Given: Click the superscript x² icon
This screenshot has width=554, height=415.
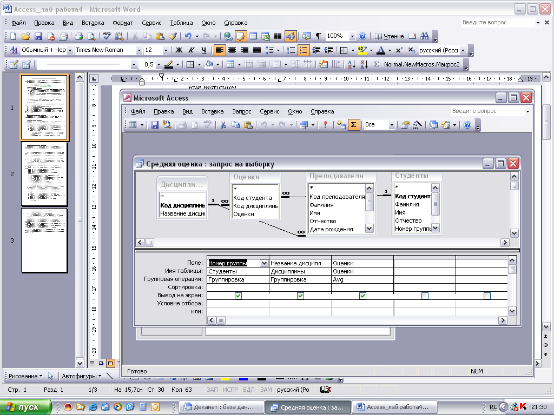Looking at the screenshot, I should click(399, 50).
